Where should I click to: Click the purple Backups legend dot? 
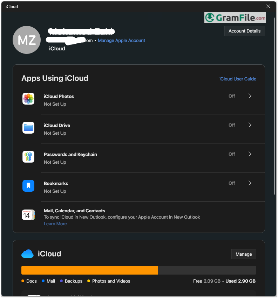pyautogui.click(x=61, y=281)
